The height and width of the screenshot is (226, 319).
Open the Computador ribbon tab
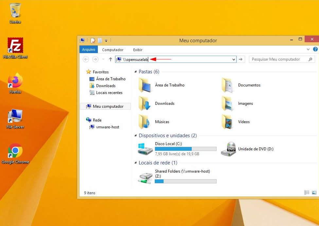click(113, 50)
